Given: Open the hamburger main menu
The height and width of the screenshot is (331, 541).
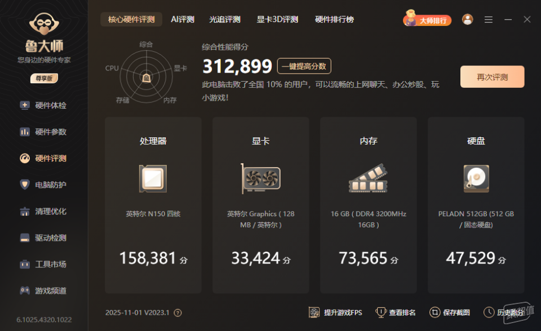Looking at the screenshot, I should [x=489, y=20].
